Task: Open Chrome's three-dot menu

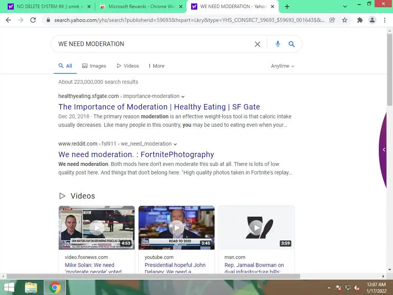Action: pos(385,20)
